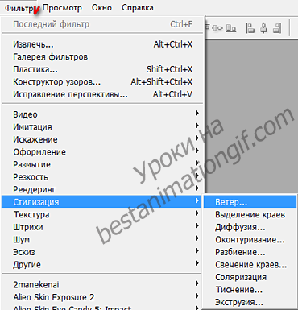298x310 pixels.
Task: Open the Эскиз filter group
Action: pos(102,252)
